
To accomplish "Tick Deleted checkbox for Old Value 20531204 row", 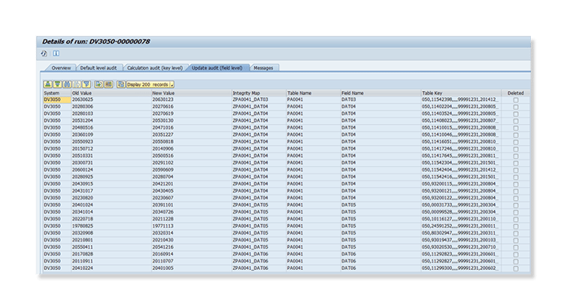I will coord(516,121).
